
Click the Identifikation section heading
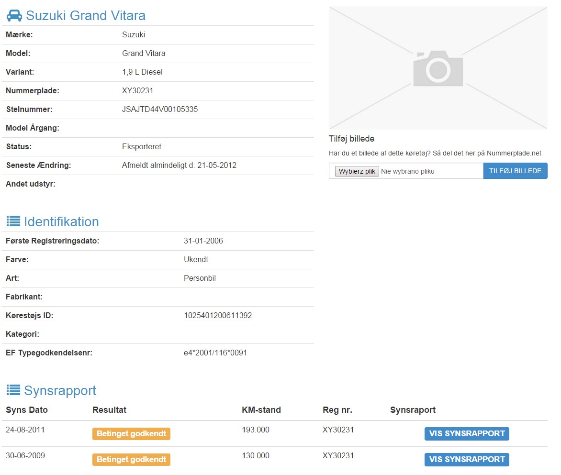tap(61, 222)
